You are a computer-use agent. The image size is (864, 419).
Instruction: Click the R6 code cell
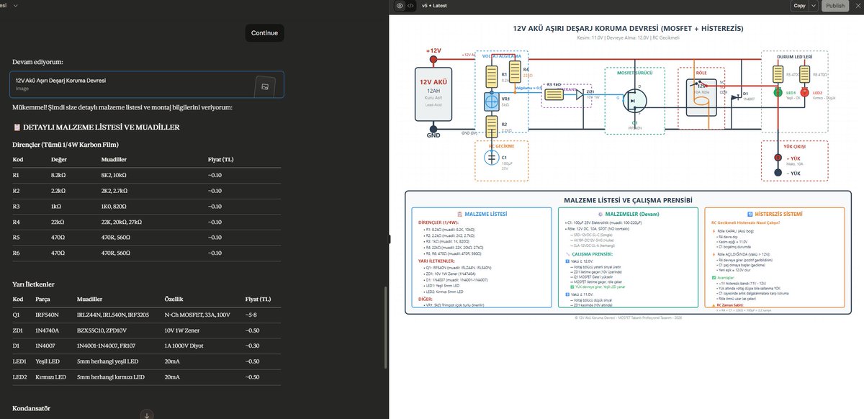pos(17,254)
